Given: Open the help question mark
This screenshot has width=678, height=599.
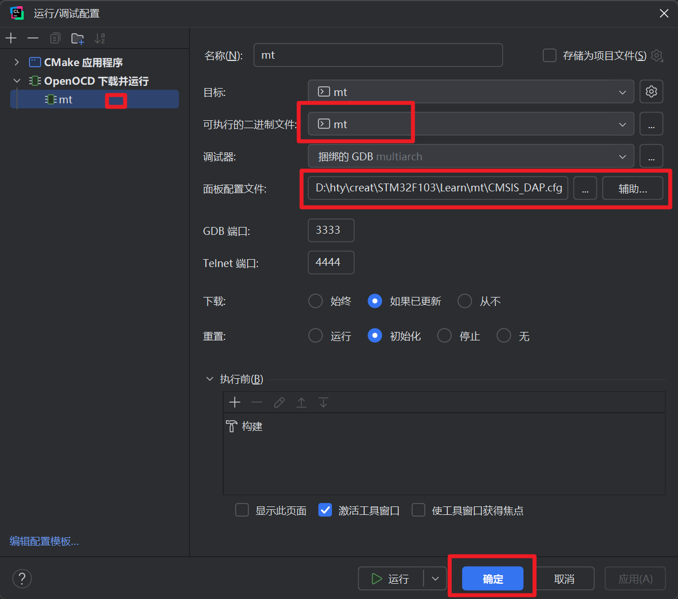Looking at the screenshot, I should [22, 579].
